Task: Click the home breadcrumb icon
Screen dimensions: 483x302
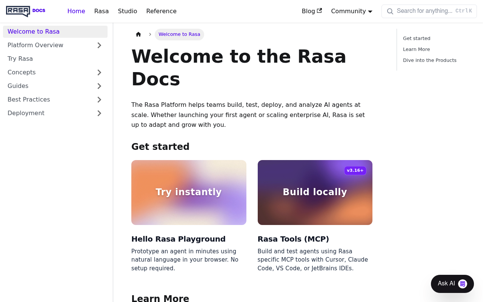Action: click(138, 34)
